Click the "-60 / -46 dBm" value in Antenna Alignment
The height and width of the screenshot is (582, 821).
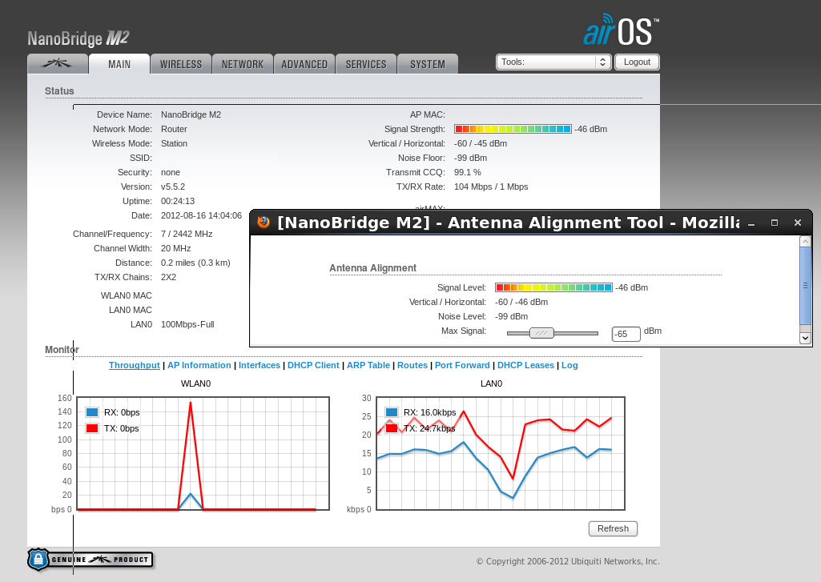tap(521, 302)
